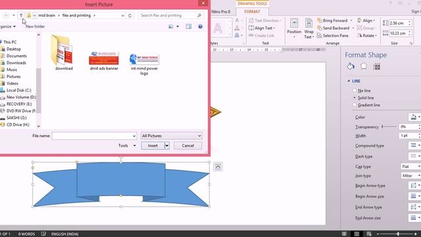The width and height of the screenshot is (421, 237).
Task: Open Compound type dropdown
Action: click(x=415, y=145)
